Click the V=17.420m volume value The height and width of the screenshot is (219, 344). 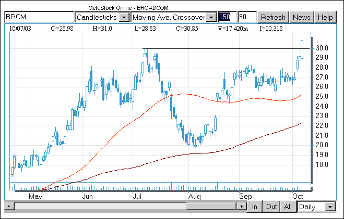point(233,29)
